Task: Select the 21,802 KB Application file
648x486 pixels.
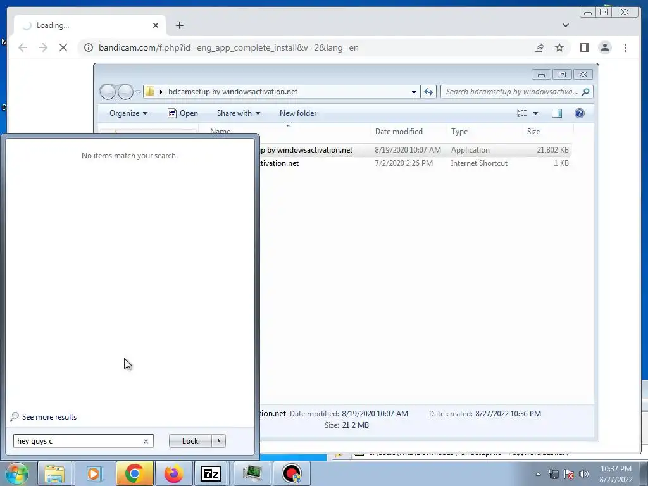Action: click(414, 150)
